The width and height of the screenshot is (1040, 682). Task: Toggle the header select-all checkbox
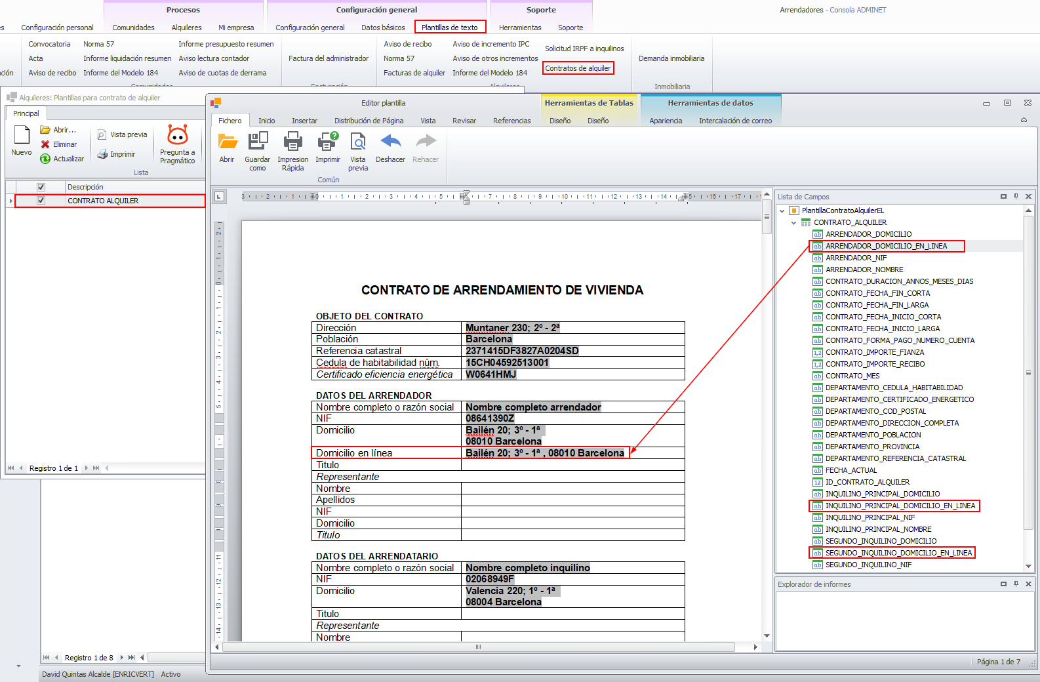point(41,187)
